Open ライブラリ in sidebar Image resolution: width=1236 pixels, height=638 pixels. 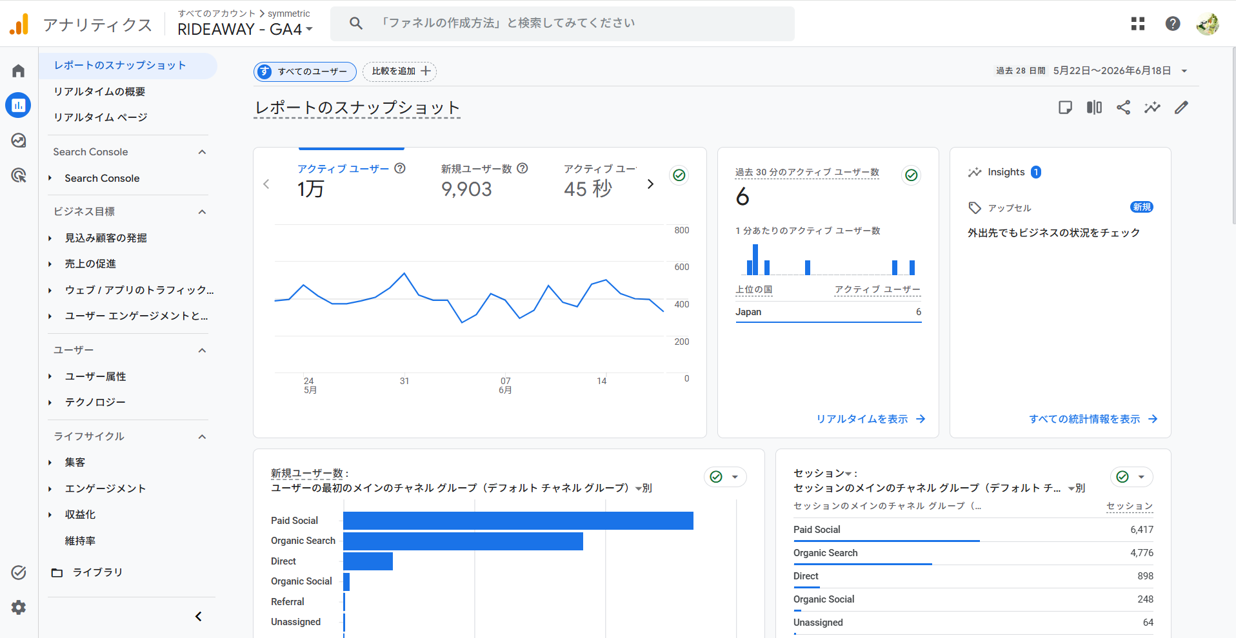pos(97,572)
